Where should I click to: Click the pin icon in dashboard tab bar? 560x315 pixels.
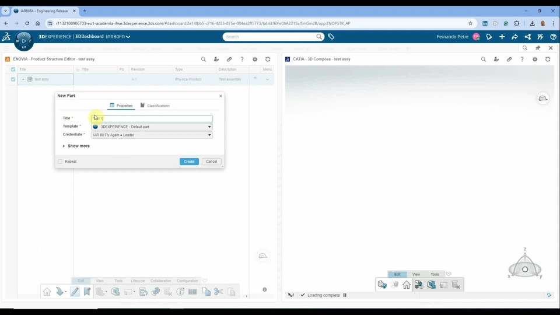pos(538,48)
